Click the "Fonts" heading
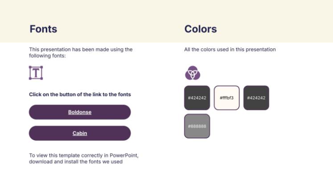This screenshot has height=187, width=333. (43, 29)
